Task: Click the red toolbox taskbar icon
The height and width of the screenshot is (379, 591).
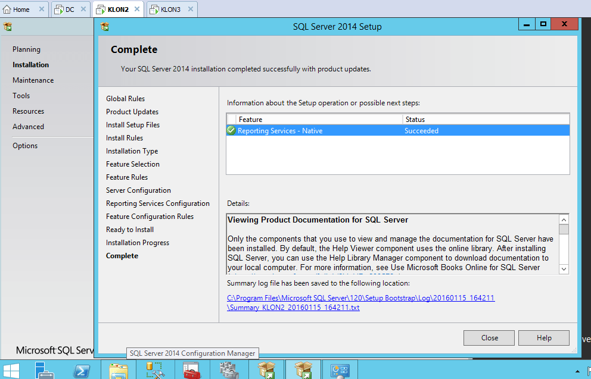Action: 192,370
